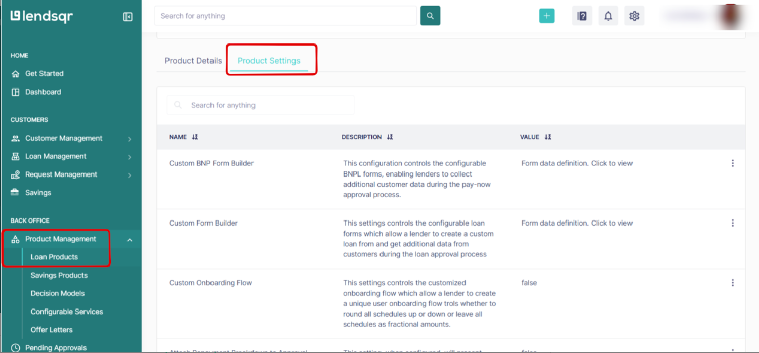Click the Savings briefcase icon in the sidebar
Viewport: 759px width, 353px height.
pos(15,192)
